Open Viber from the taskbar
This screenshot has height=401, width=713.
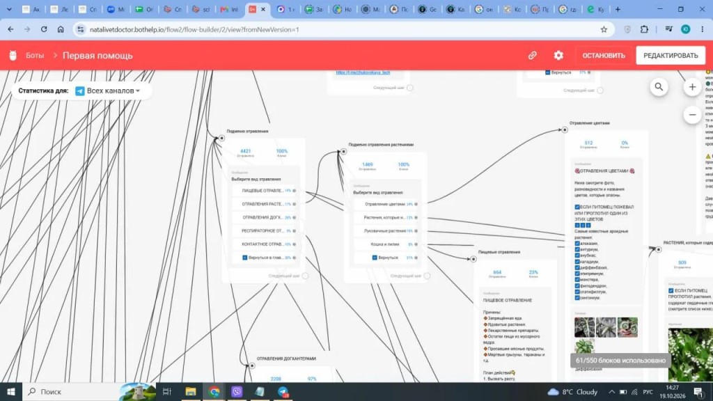pyautogui.click(x=237, y=391)
